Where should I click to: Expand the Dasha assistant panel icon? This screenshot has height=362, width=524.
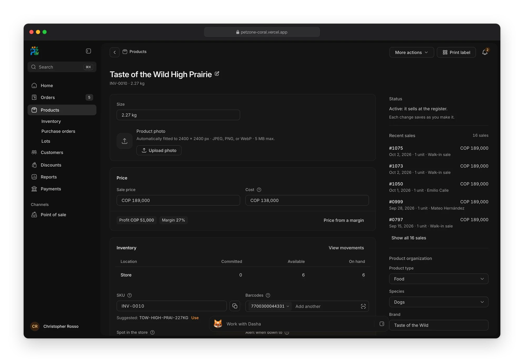(382, 324)
